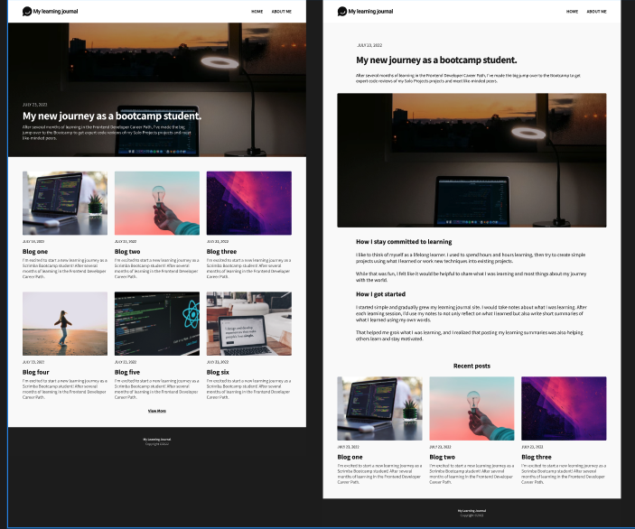Click the right page footer 'My Learning Journal' text
Screen dimensions: 635x529
pyautogui.click(x=472, y=511)
